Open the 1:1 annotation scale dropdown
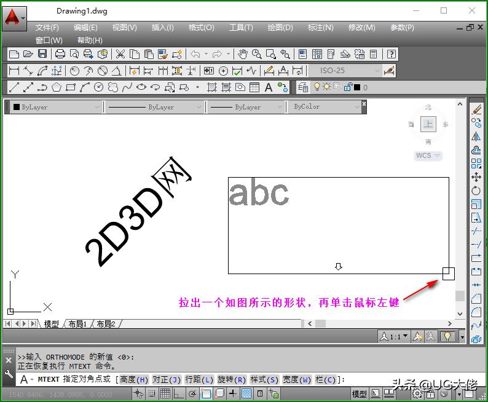488x402 pixels. click(x=394, y=337)
